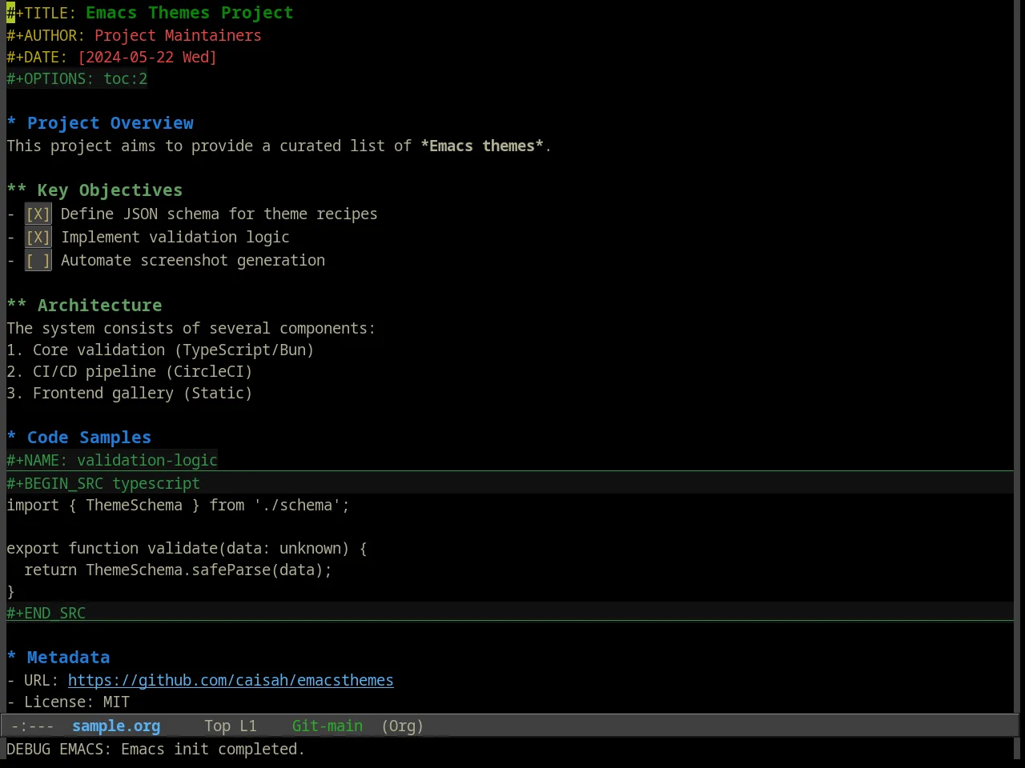Click the author value Project Maintainers

(178, 36)
